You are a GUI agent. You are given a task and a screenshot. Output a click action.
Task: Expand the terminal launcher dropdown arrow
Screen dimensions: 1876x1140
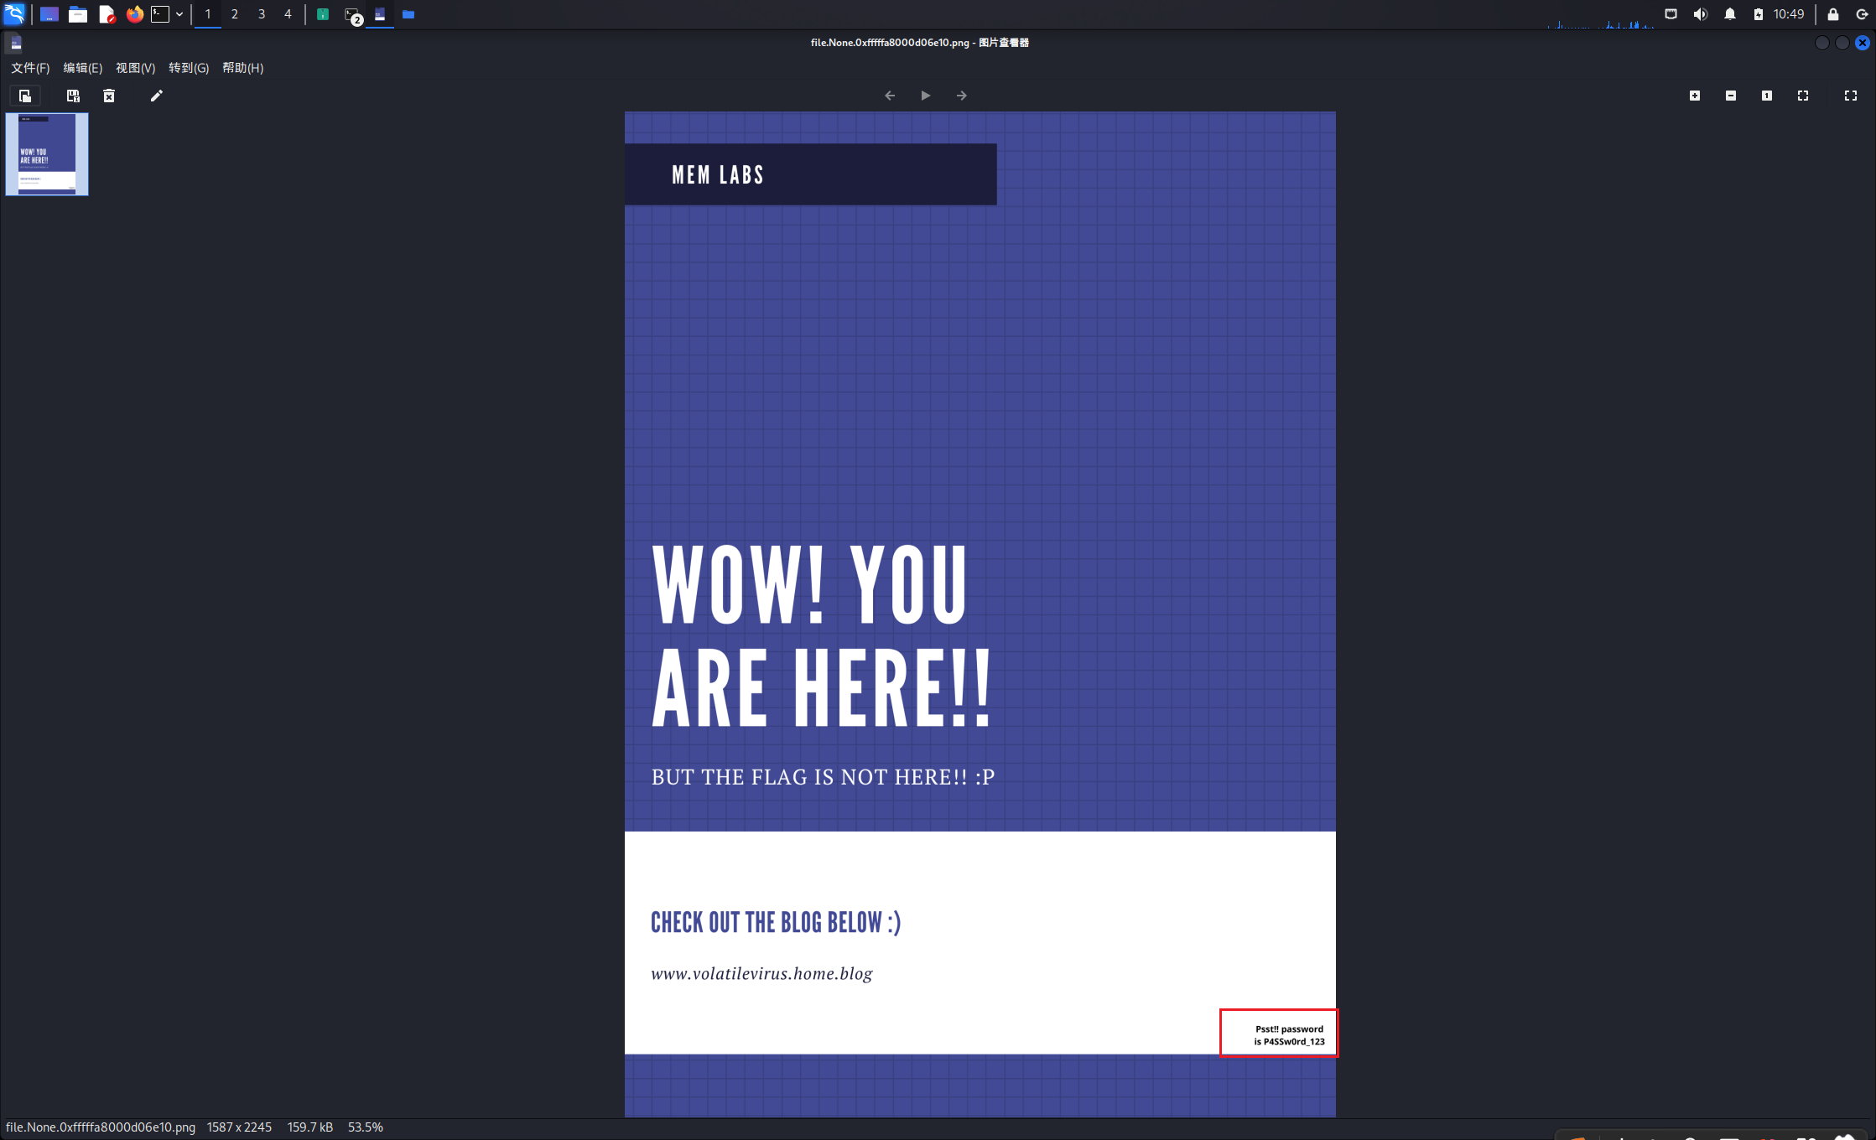(x=179, y=14)
